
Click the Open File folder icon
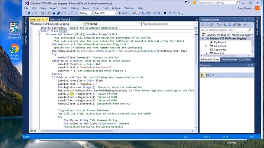[x=49, y=13]
